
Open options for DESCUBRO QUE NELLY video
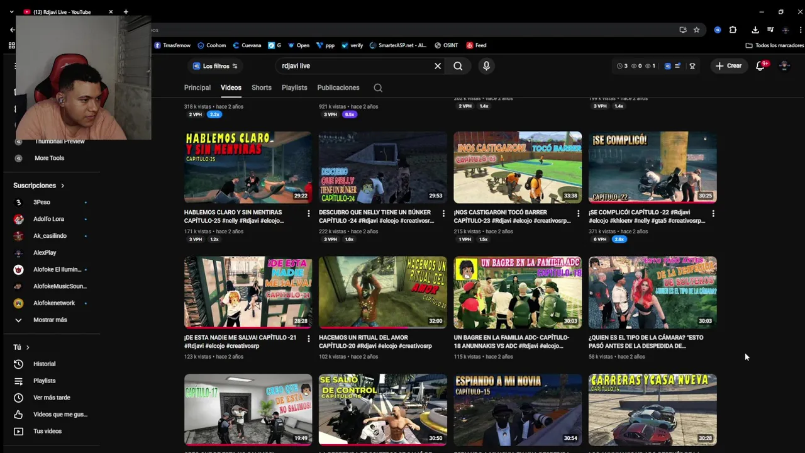[443, 214]
